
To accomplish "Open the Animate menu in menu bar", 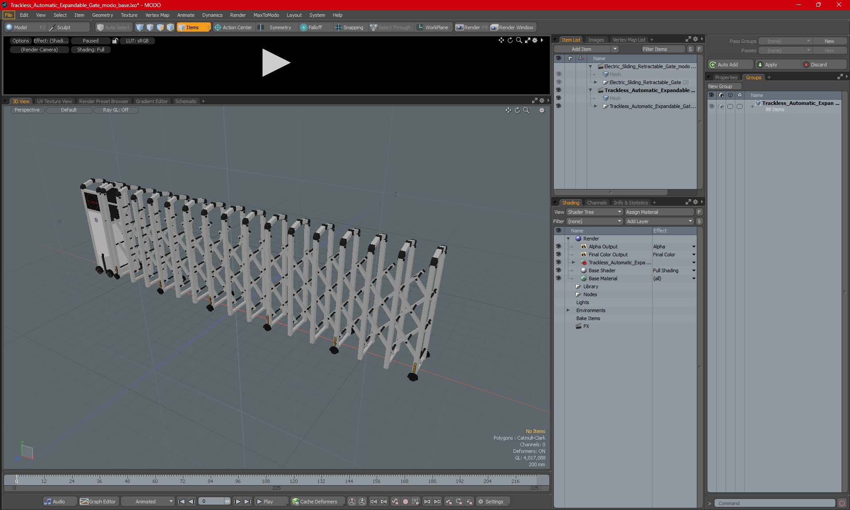I will [x=186, y=15].
